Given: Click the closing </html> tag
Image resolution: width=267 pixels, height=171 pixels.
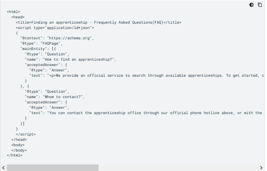Looking at the screenshot, I should click(15, 155).
